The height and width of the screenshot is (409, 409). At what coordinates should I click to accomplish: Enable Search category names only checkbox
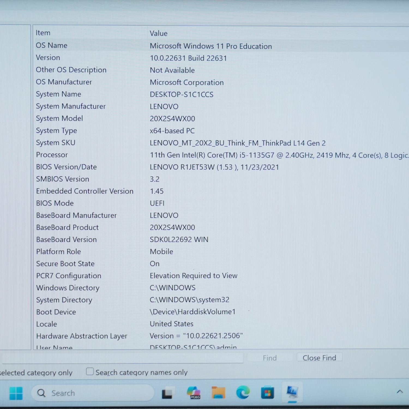click(90, 371)
